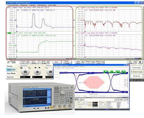Click the Trace Couple button

tap(136, 68)
